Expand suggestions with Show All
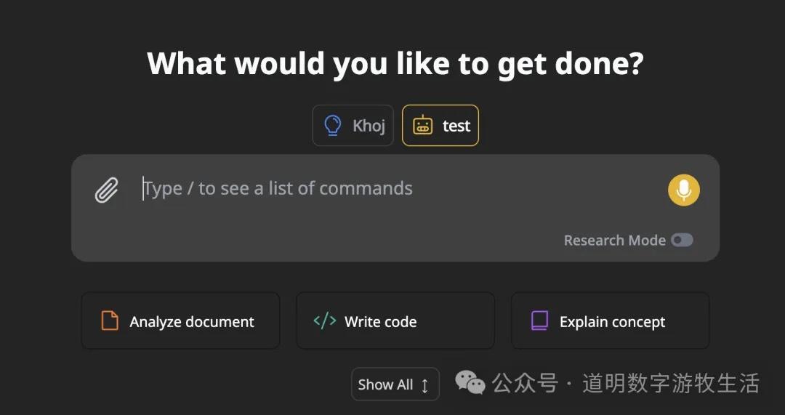 pyautogui.click(x=395, y=384)
